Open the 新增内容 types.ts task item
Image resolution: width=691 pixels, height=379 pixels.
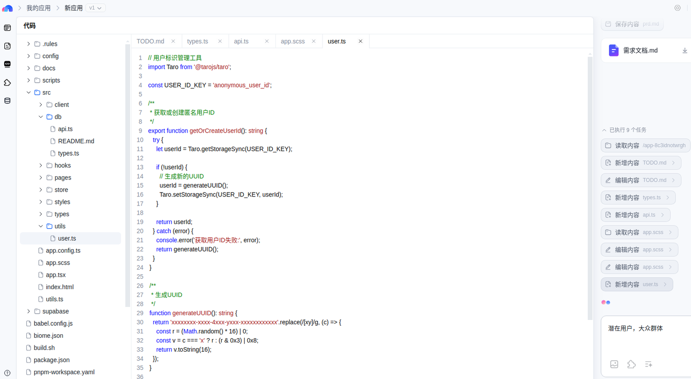coord(638,197)
